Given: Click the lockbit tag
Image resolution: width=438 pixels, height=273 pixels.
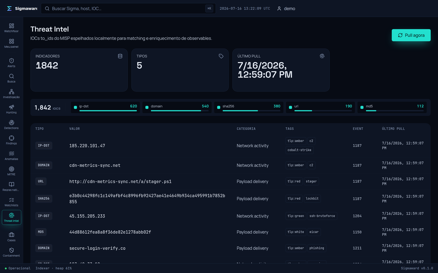Looking at the screenshot, I should (312, 198).
